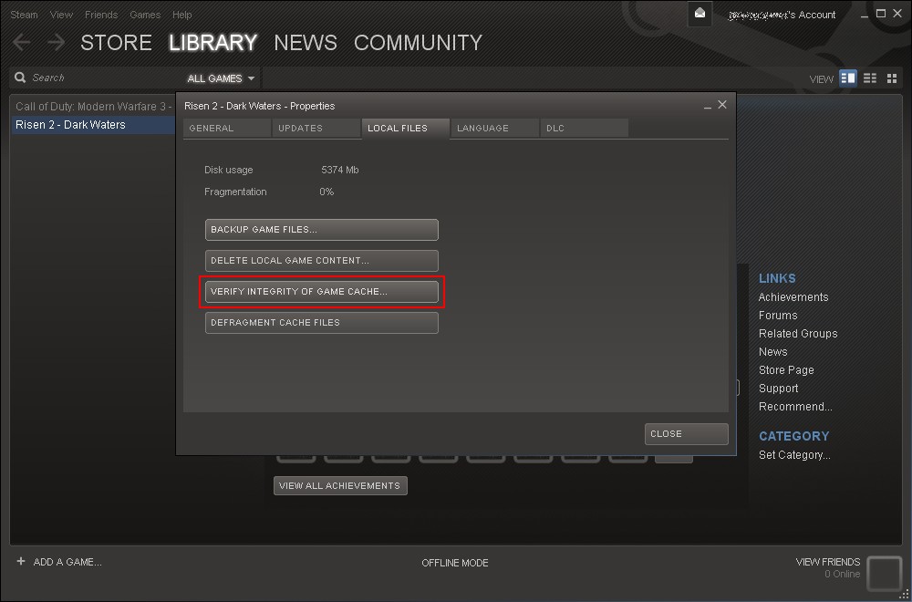912x602 pixels.
Task: Open the Related Groups link
Action: click(x=798, y=334)
